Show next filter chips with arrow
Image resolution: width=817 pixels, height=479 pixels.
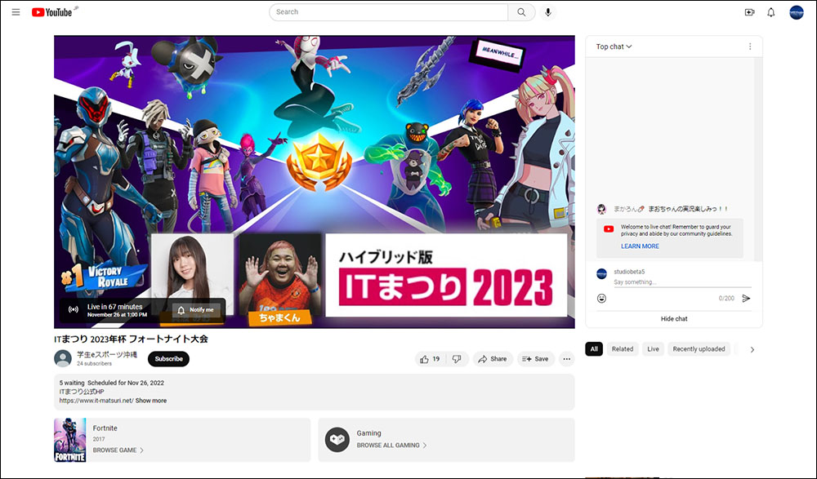coord(752,349)
